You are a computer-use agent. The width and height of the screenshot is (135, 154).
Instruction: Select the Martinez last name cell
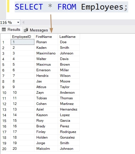pyautogui.click(x=69, y=104)
